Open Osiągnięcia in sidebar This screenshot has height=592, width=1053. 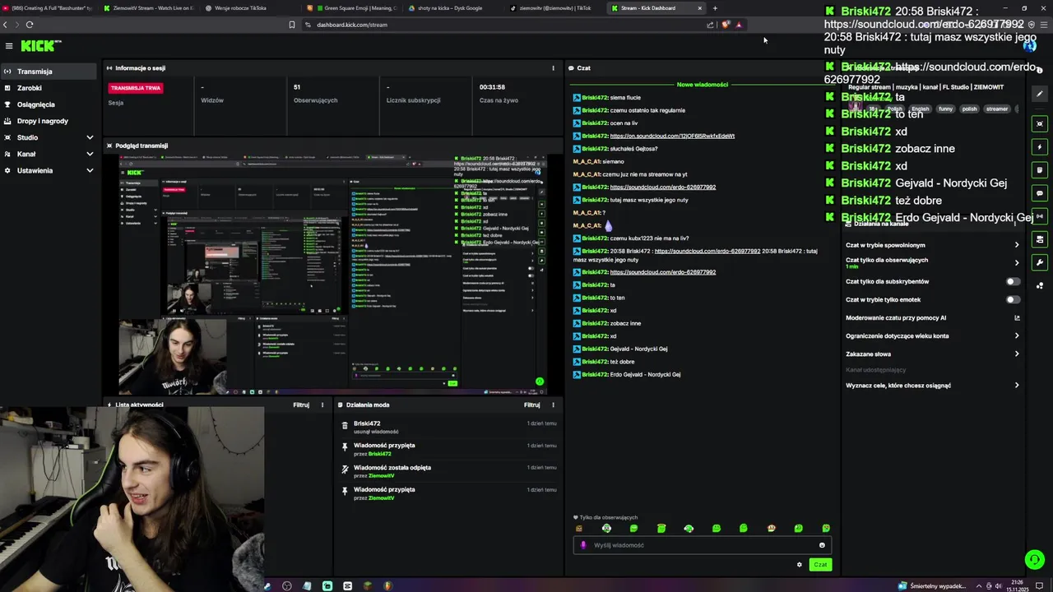(x=49, y=104)
